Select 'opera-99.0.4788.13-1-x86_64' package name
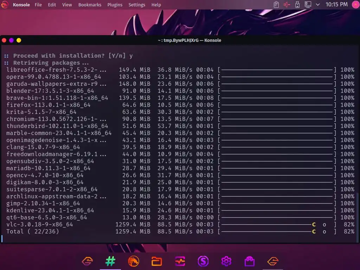The width and height of the screenshot is (360, 270). [x=53, y=77]
